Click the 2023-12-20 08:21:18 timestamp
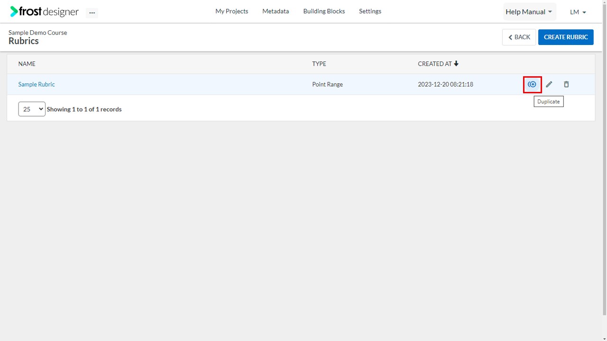This screenshot has width=607, height=341. coord(445,84)
